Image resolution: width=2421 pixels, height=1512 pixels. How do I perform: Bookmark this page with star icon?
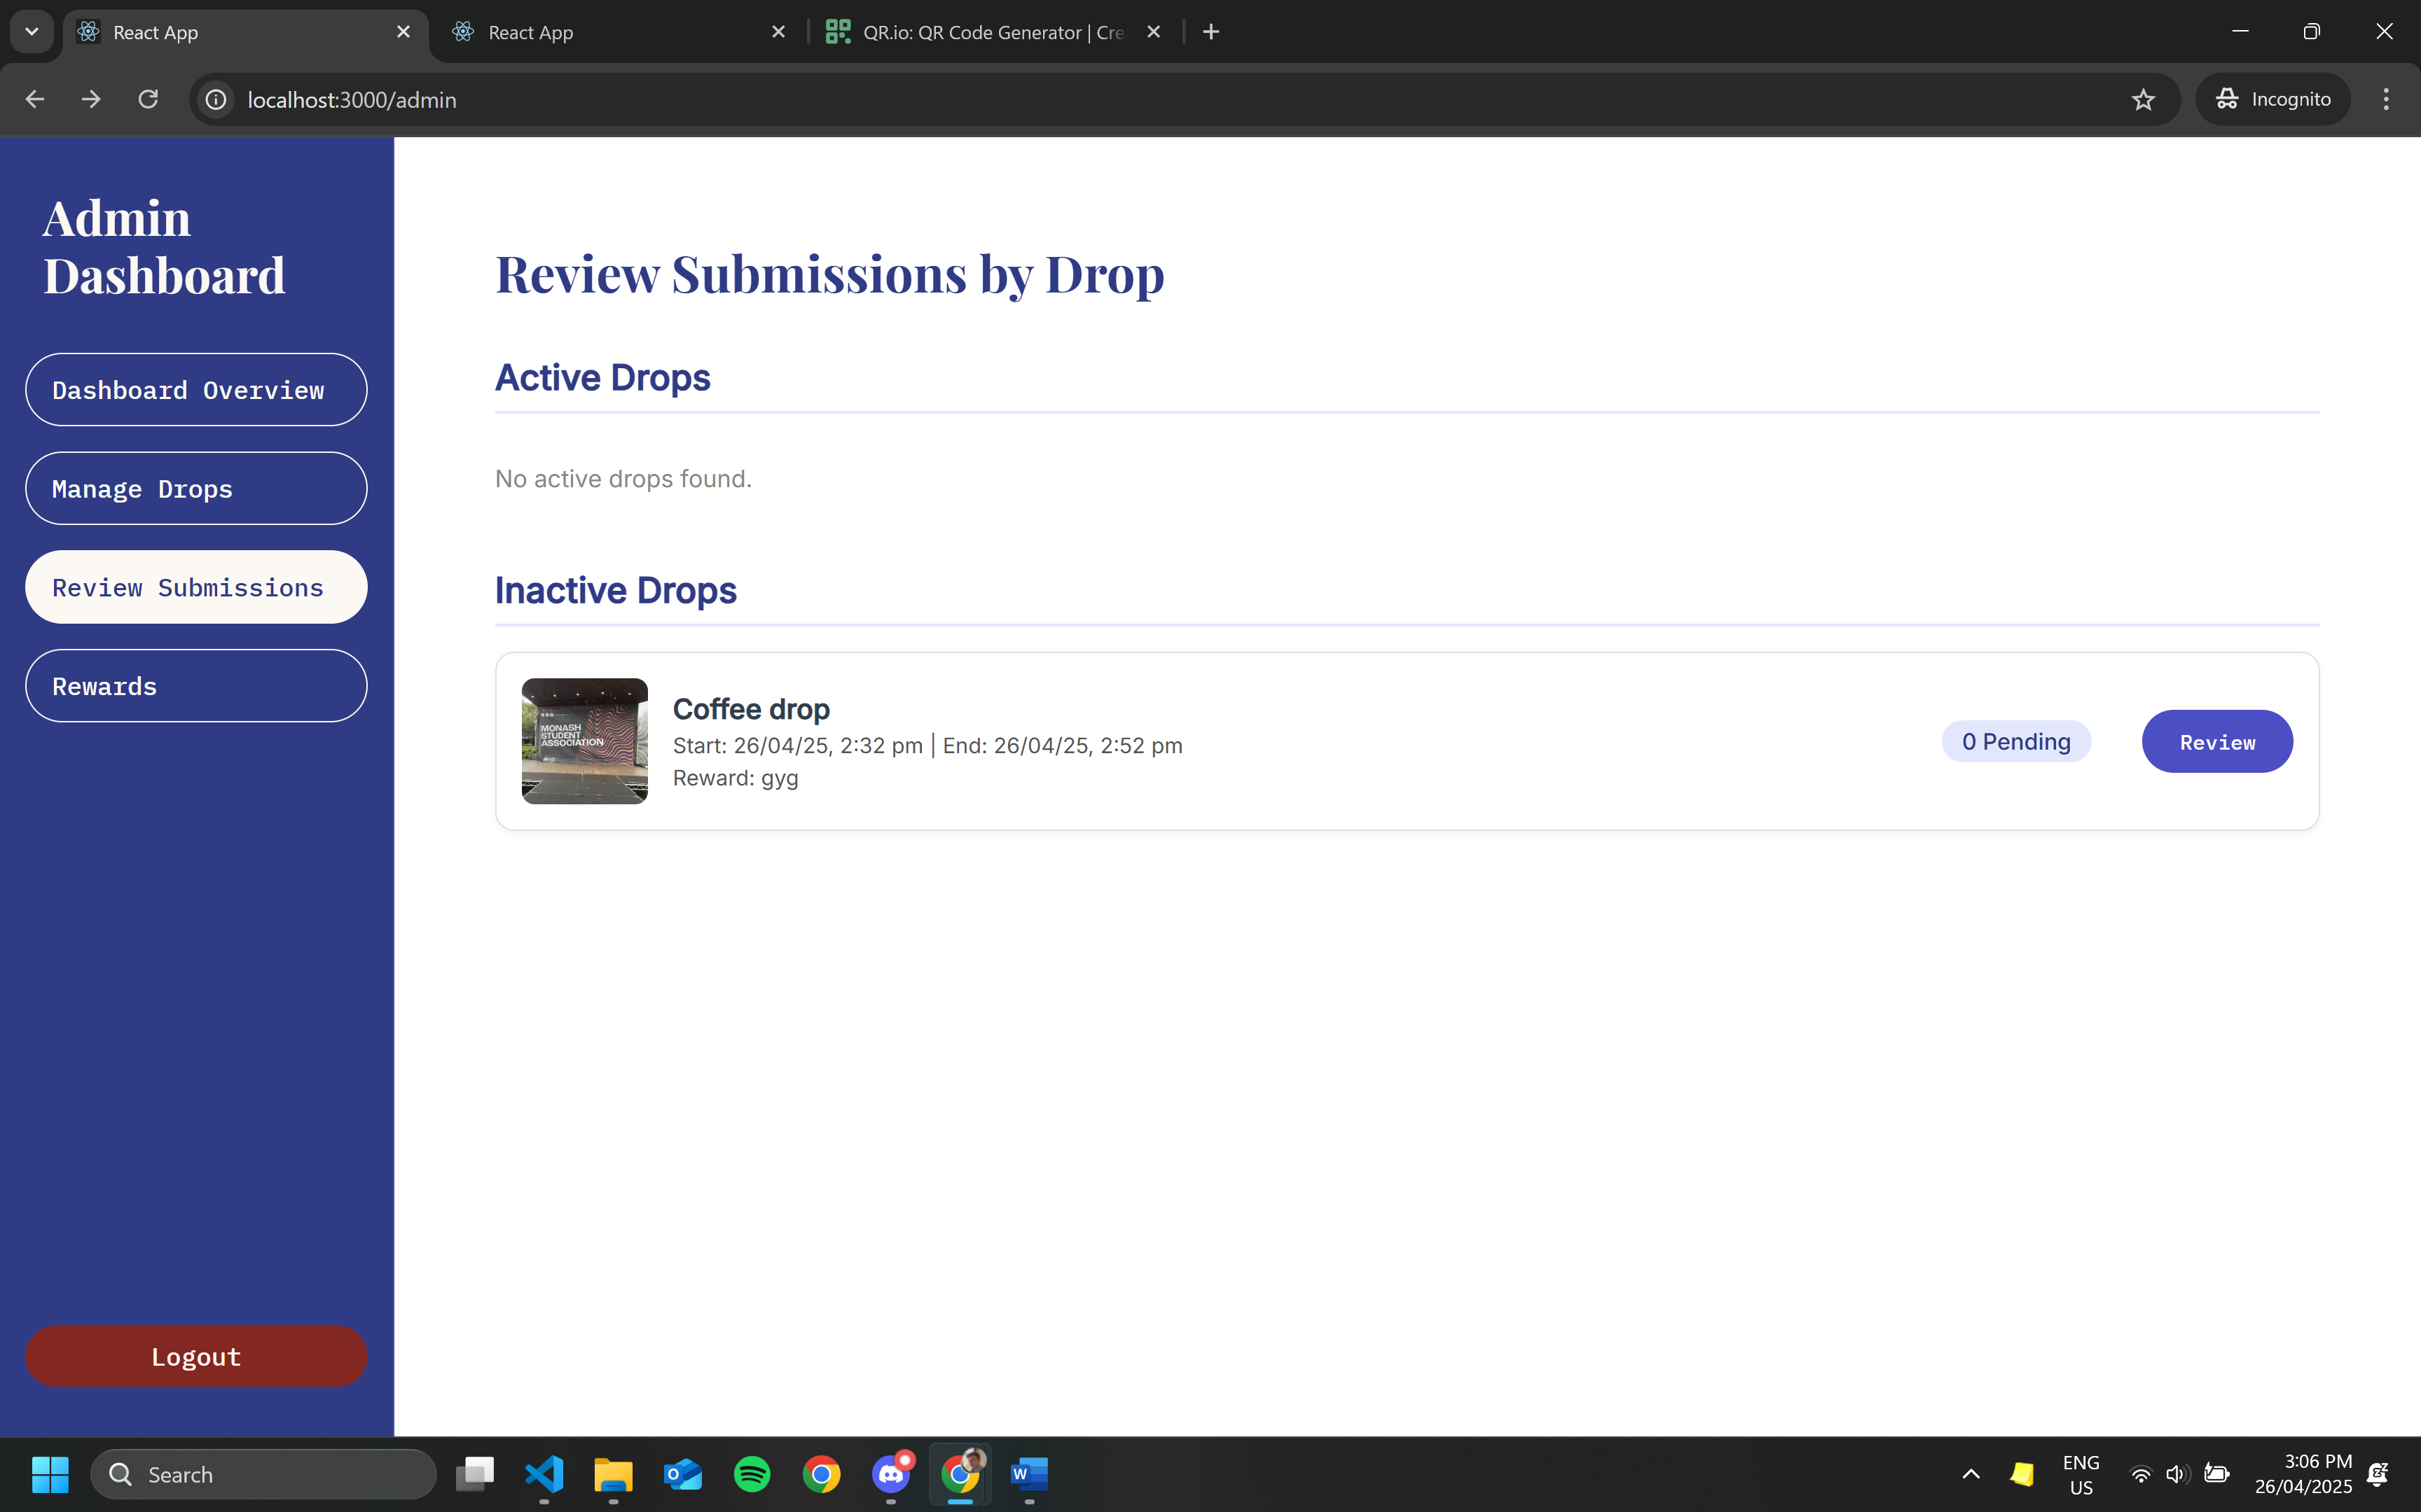pyautogui.click(x=2143, y=99)
